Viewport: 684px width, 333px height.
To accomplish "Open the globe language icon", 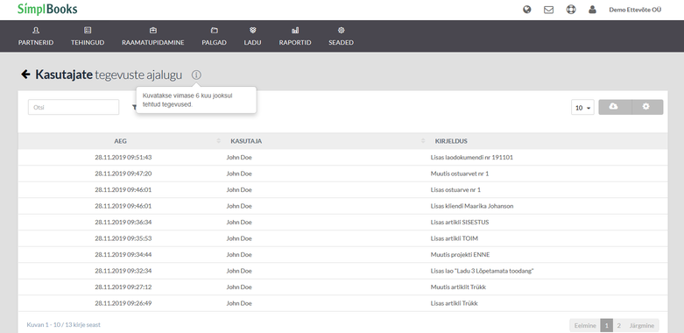I will point(527,9).
